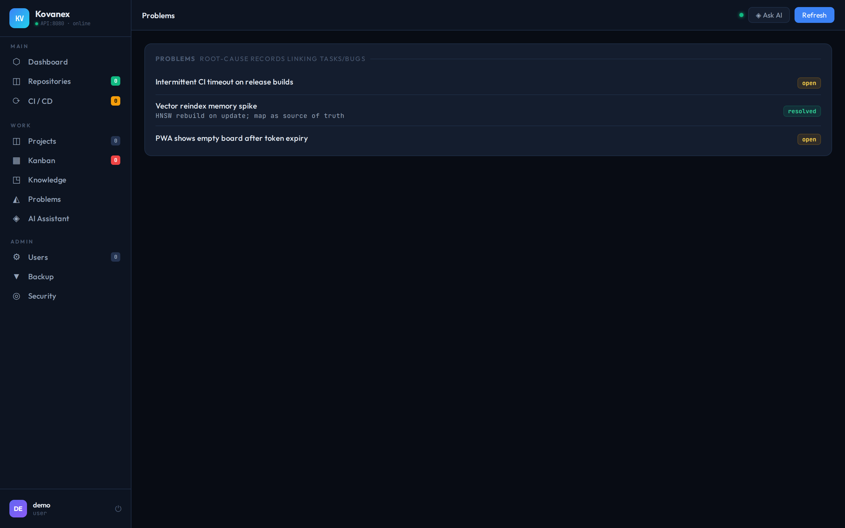Click 'ROOT-CAUSE RECORDS LINKING TASKS/BUGS' subtitle
Image resolution: width=845 pixels, height=528 pixels.
tap(283, 59)
